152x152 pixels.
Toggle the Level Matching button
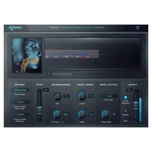coord(125,97)
